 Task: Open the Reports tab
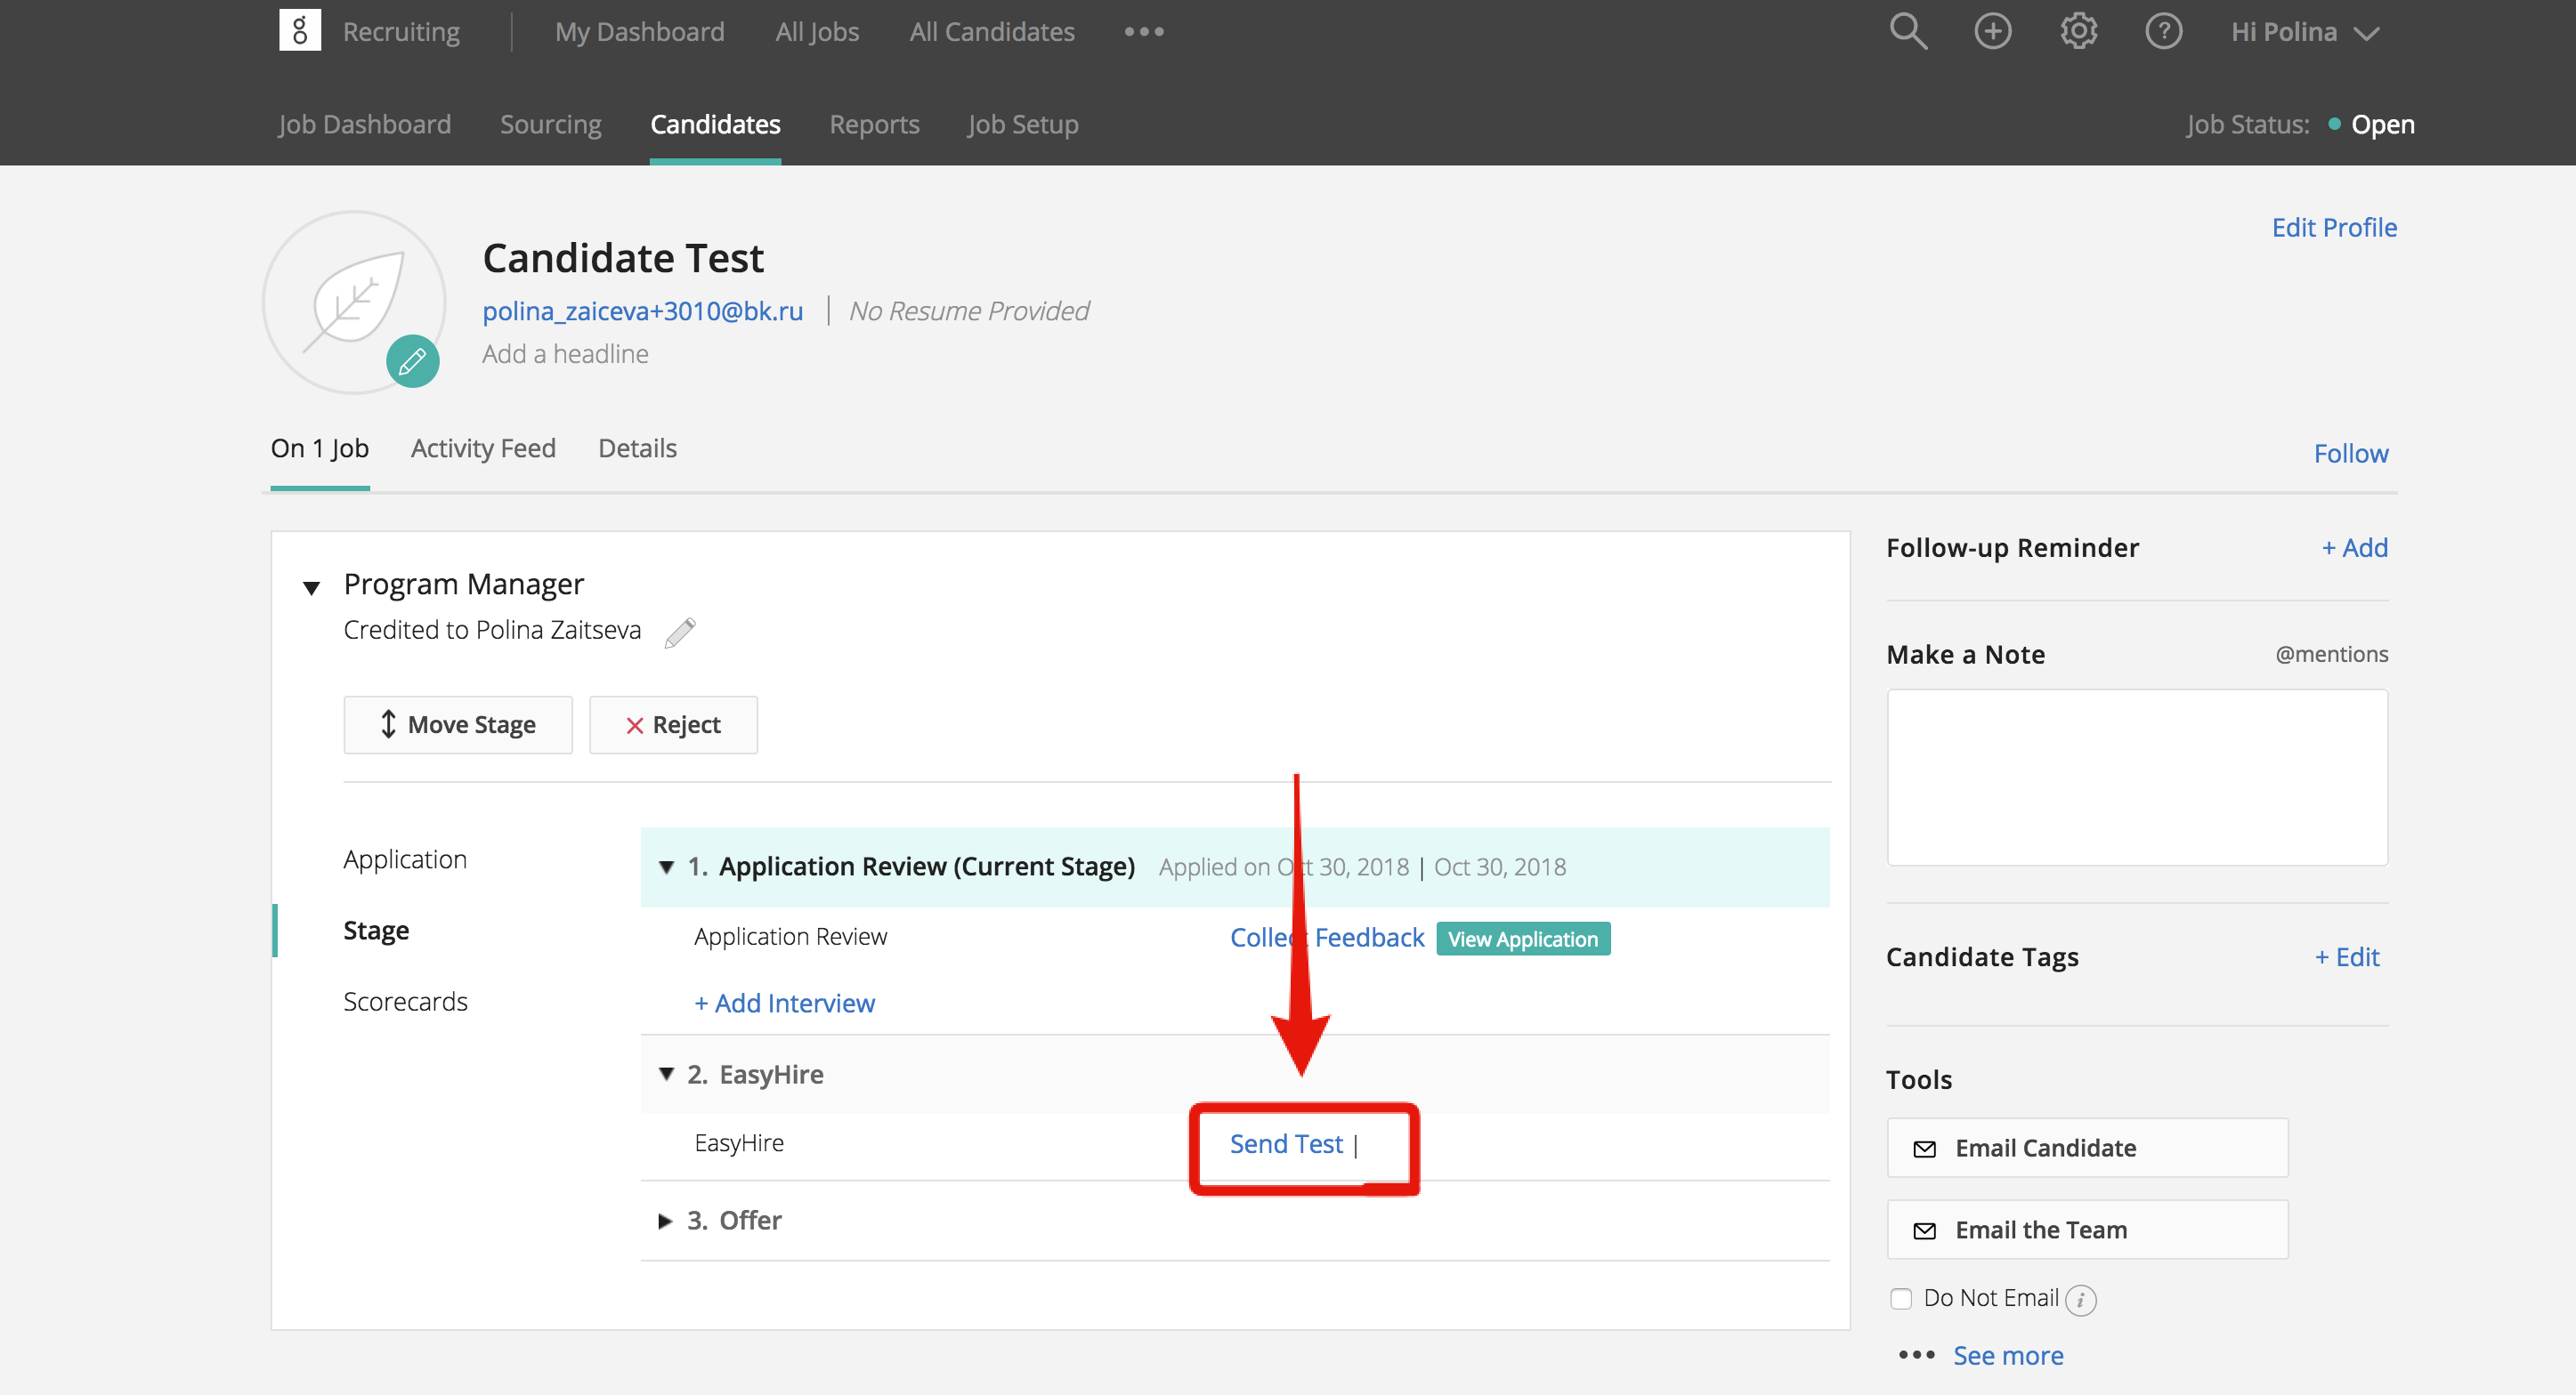874,125
